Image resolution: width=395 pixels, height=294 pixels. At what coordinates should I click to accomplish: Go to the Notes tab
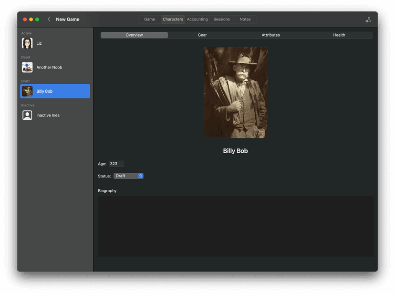click(x=245, y=20)
